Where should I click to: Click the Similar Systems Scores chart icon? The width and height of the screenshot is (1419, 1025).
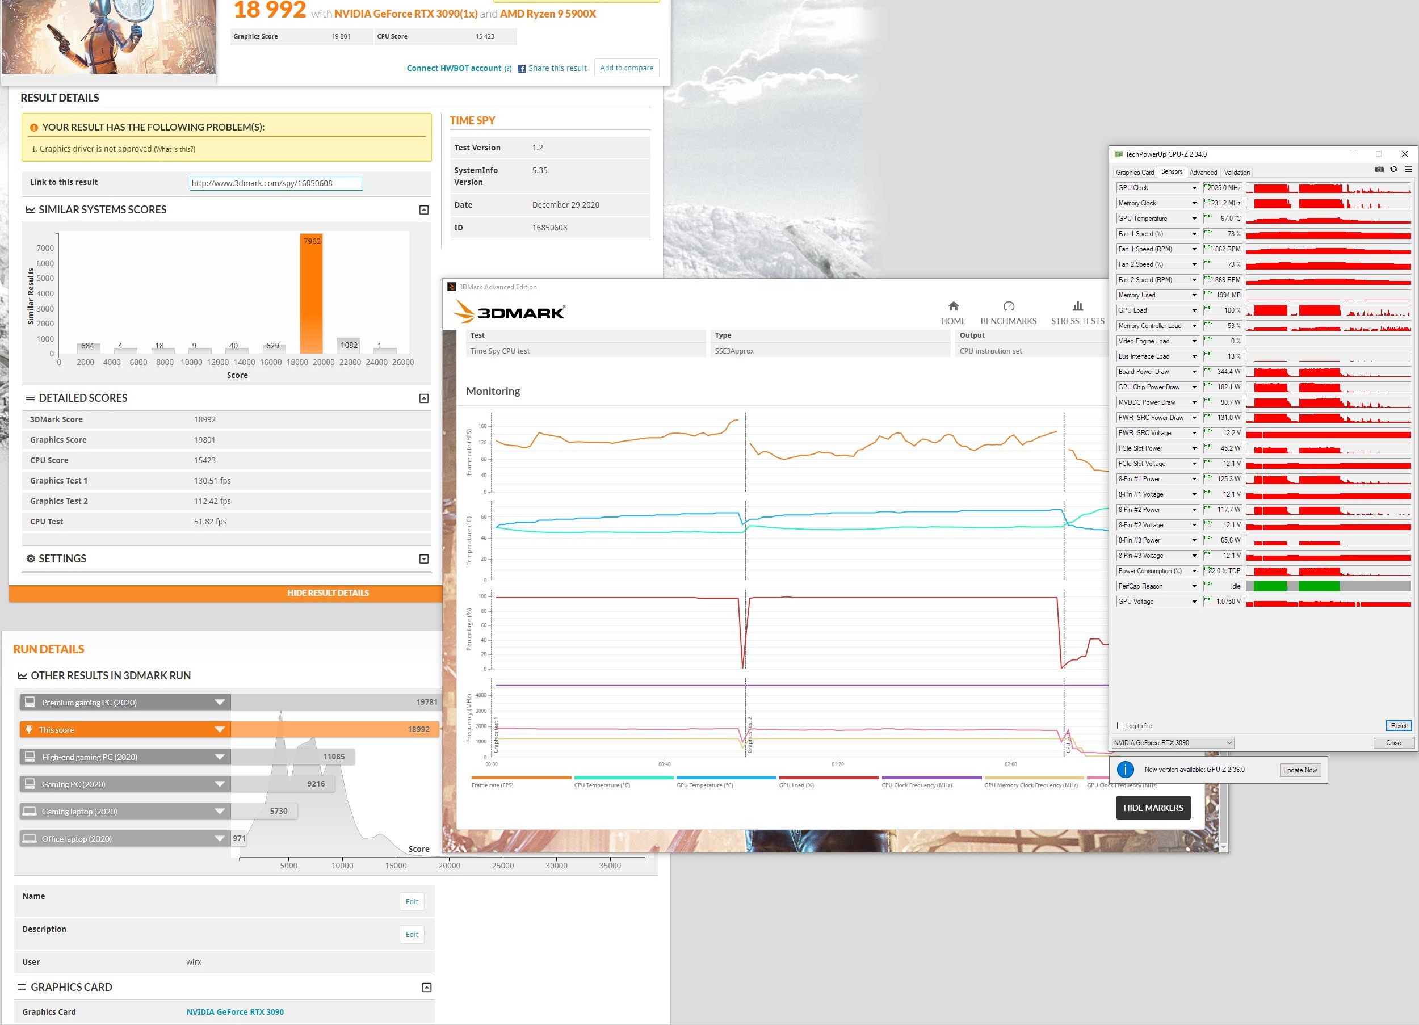pyautogui.click(x=30, y=209)
